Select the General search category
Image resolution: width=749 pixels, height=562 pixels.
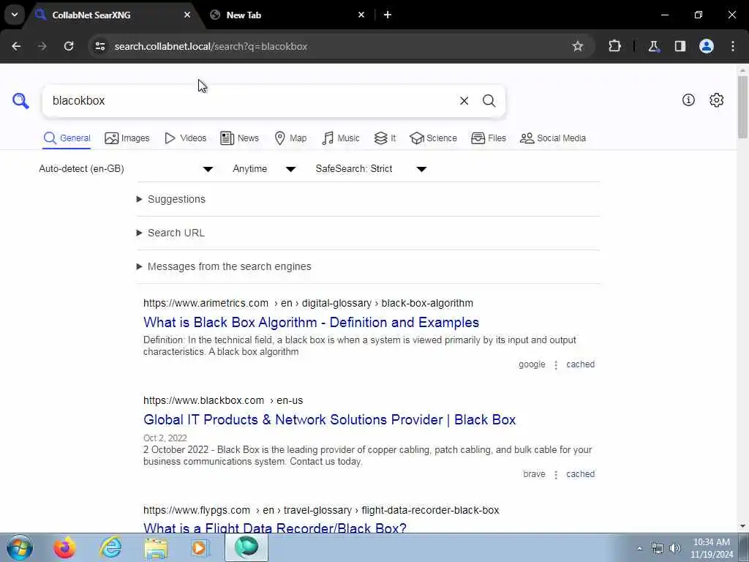(x=67, y=138)
